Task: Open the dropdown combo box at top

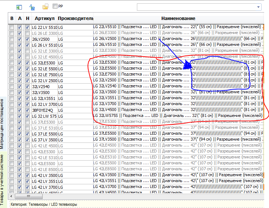Action: 258,7
